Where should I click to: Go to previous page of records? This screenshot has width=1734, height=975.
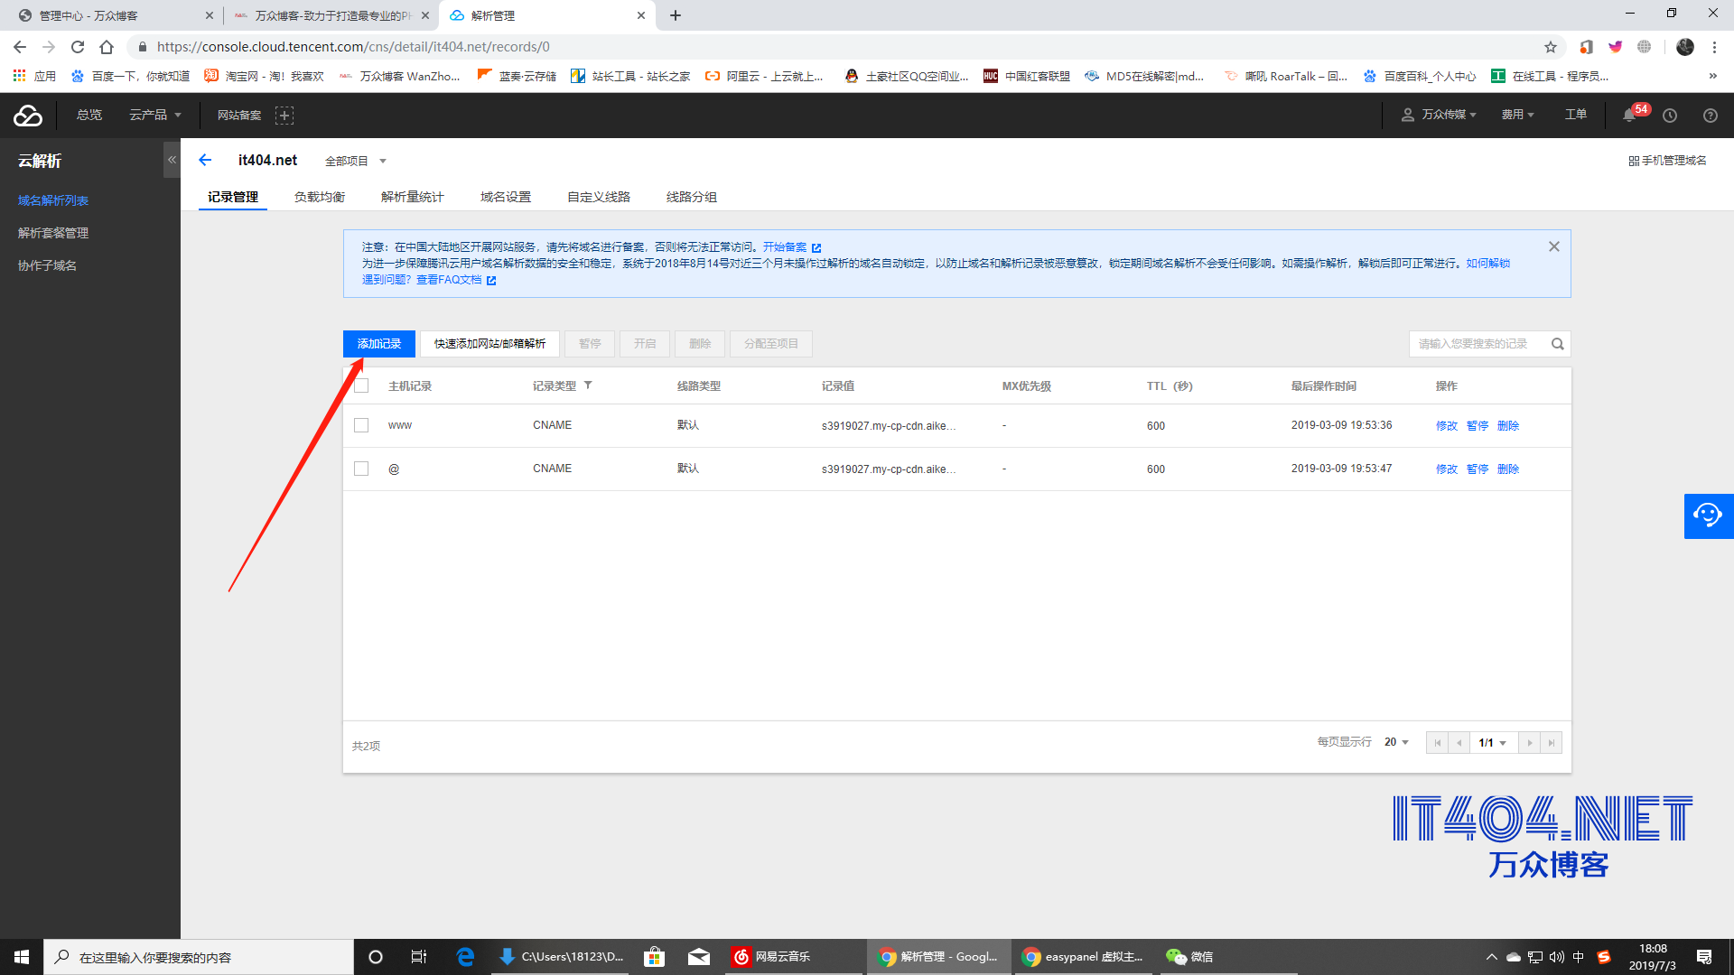point(1459,743)
